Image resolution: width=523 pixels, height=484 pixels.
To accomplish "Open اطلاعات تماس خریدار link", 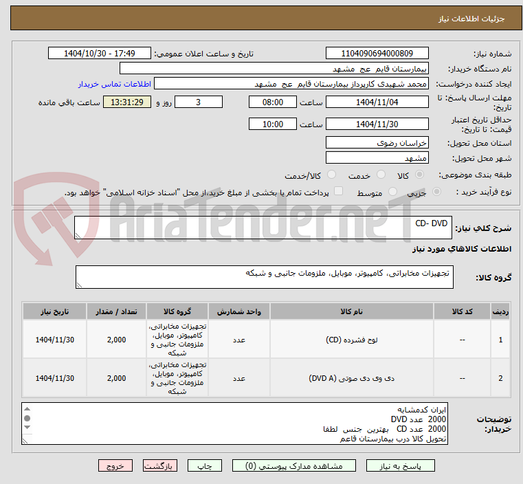I will click(115, 84).
